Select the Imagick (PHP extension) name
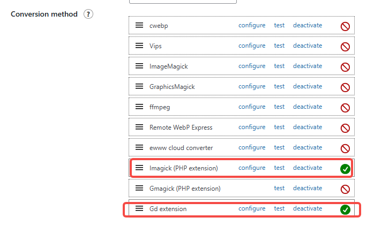The height and width of the screenshot is (225, 389). pyautogui.click(x=184, y=168)
